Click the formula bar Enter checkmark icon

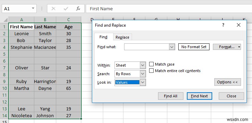pyautogui.click(x=66, y=9)
